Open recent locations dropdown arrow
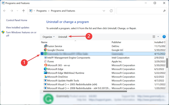169x105 pixels. (17, 11)
